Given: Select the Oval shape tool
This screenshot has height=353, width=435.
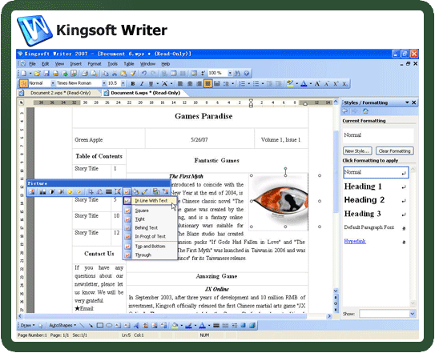Looking at the screenshot, I should 109,325.
